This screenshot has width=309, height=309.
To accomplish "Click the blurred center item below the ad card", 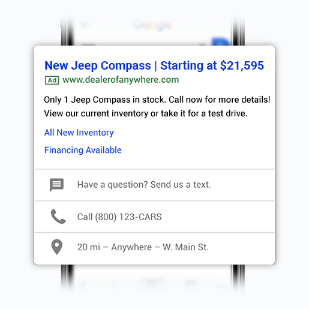I will [153, 283].
